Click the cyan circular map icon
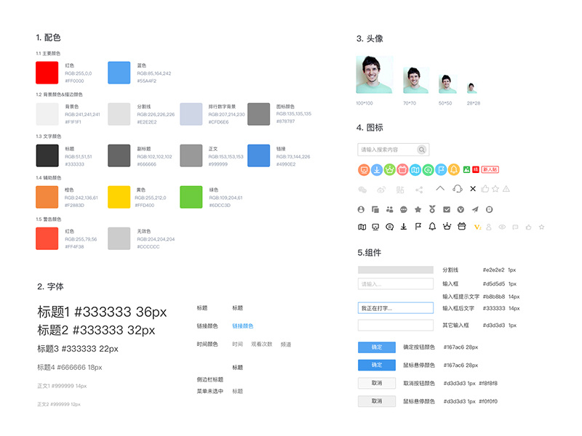582x436 pixels. point(415,170)
